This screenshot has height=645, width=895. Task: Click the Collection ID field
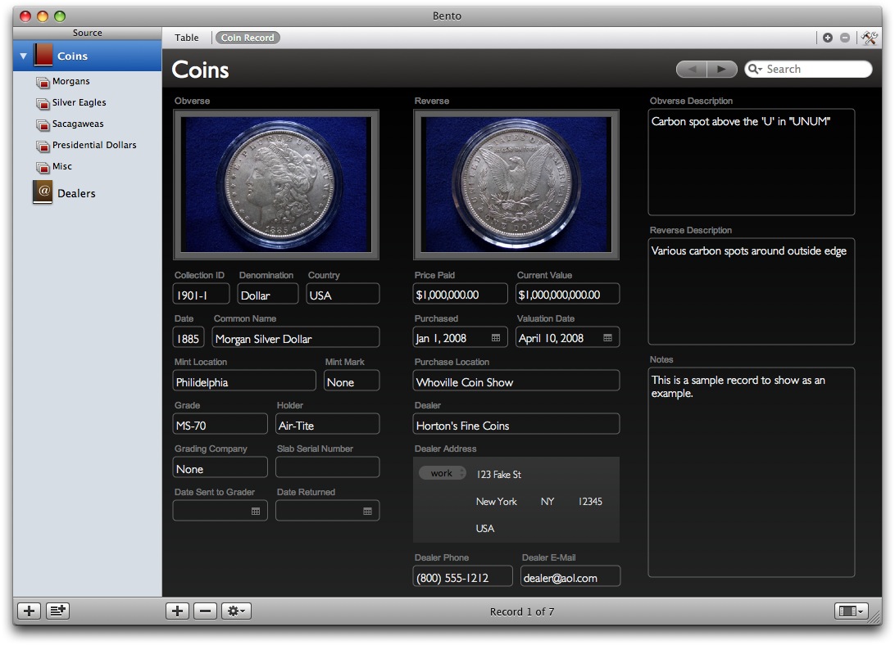201,295
